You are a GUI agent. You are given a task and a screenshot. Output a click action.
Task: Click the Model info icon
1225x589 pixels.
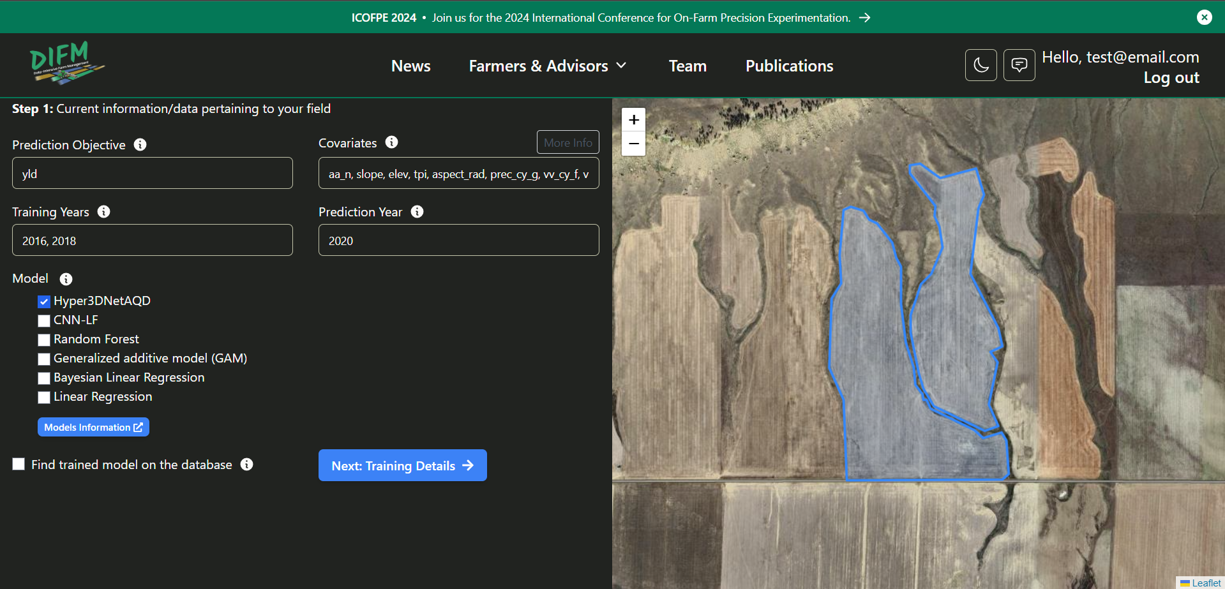tap(66, 279)
